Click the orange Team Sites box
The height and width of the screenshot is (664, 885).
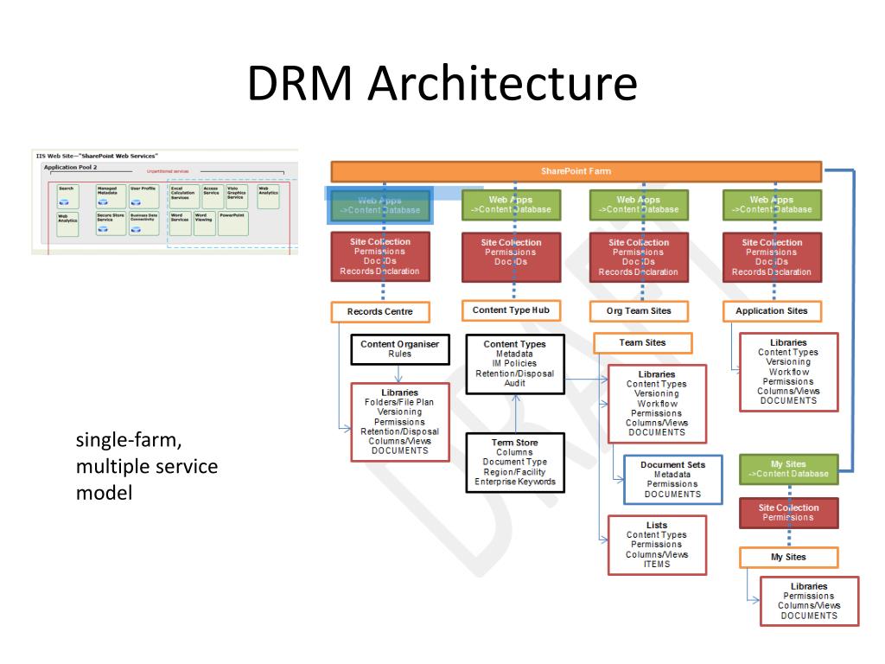tap(643, 342)
